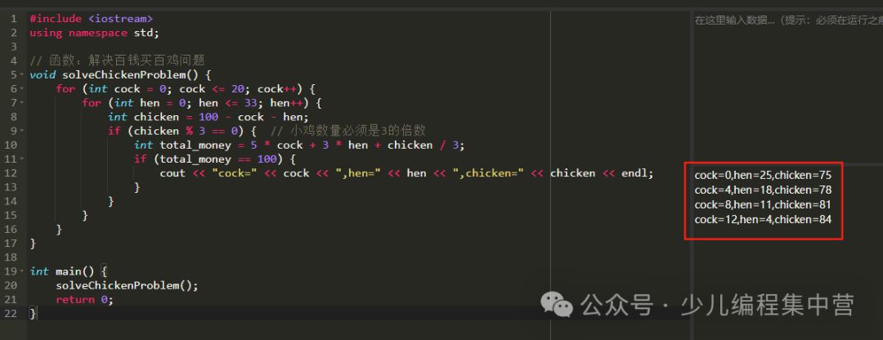
Task: Click the 'int total_money' assignment line
Action: click(299, 145)
